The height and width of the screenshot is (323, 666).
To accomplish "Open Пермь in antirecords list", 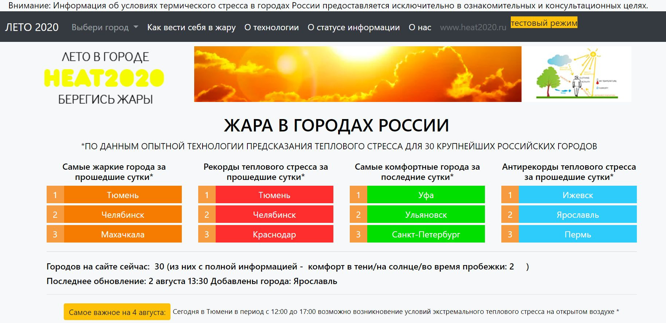I will click(577, 234).
